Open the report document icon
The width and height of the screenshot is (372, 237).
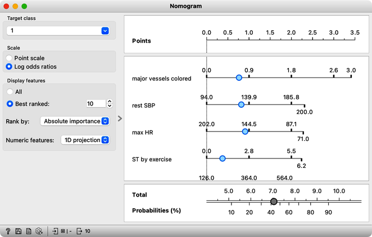click(x=29, y=231)
